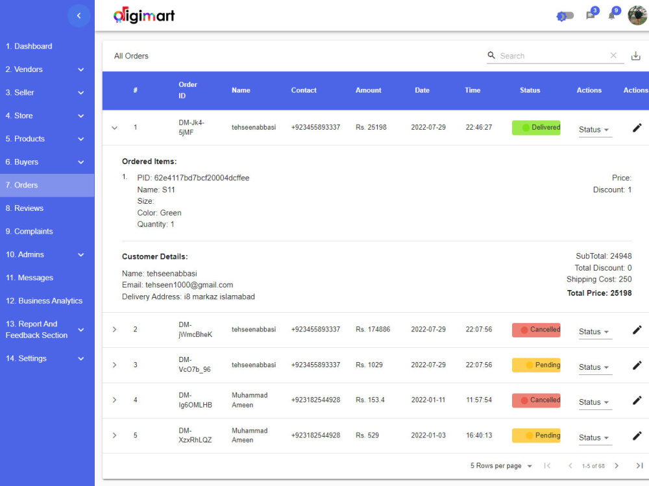
Task: Toggle the dark mode switch
Action: [x=565, y=16]
